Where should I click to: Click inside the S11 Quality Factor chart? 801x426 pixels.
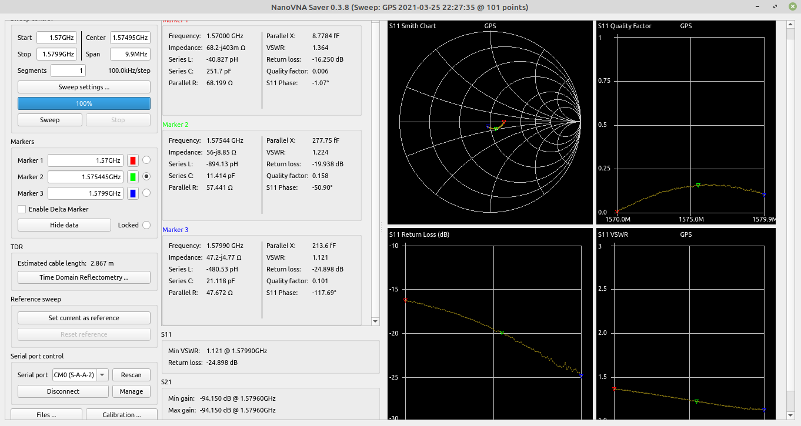coord(686,123)
